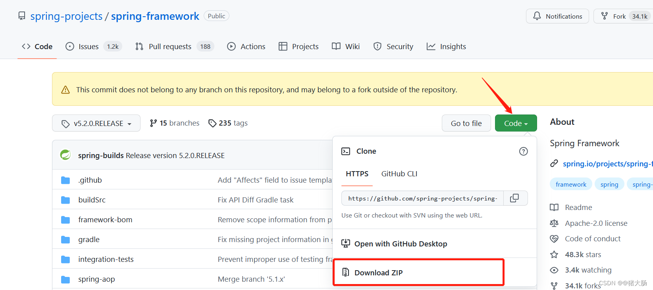Click the folder icon beside .github
The height and width of the screenshot is (290, 653).
coord(65,180)
